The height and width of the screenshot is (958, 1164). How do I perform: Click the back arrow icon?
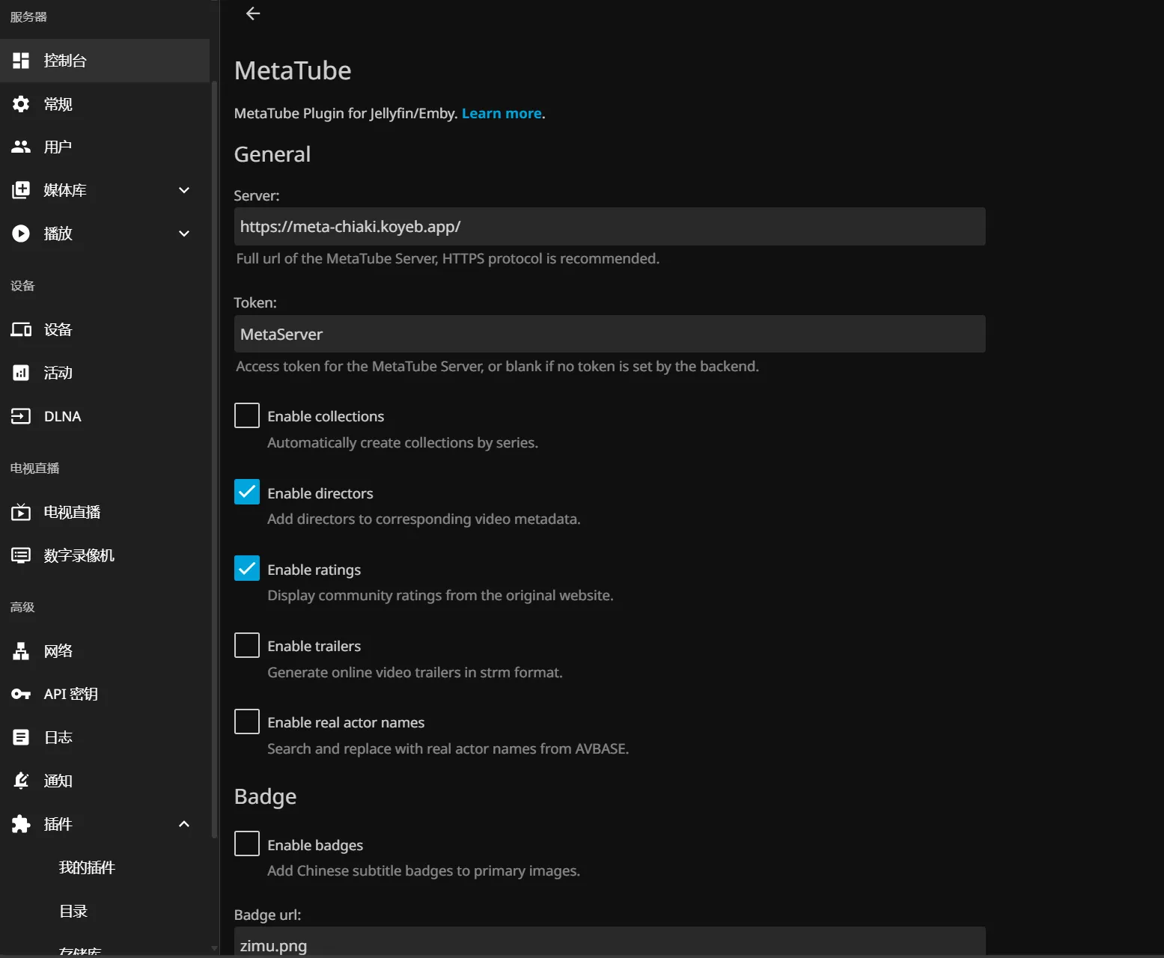click(x=253, y=13)
